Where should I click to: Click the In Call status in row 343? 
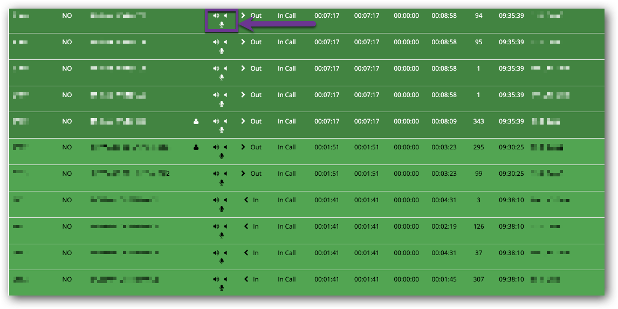click(x=286, y=121)
